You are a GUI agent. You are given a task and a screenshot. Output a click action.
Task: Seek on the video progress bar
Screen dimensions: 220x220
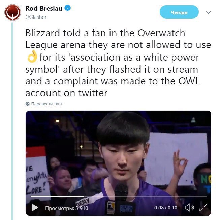pos(119,196)
